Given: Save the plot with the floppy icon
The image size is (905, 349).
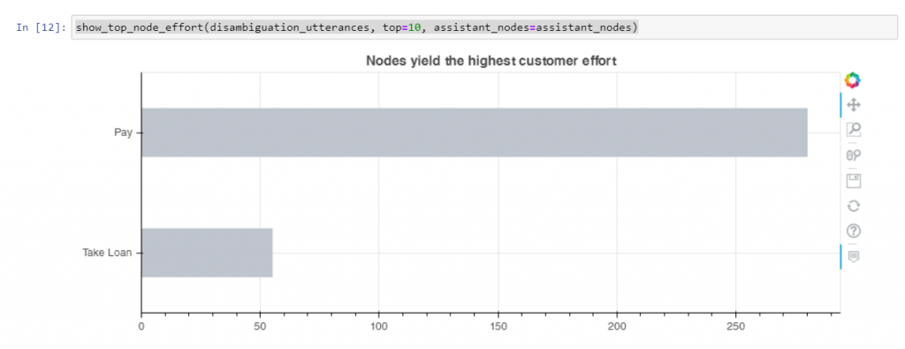Looking at the screenshot, I should point(853,180).
